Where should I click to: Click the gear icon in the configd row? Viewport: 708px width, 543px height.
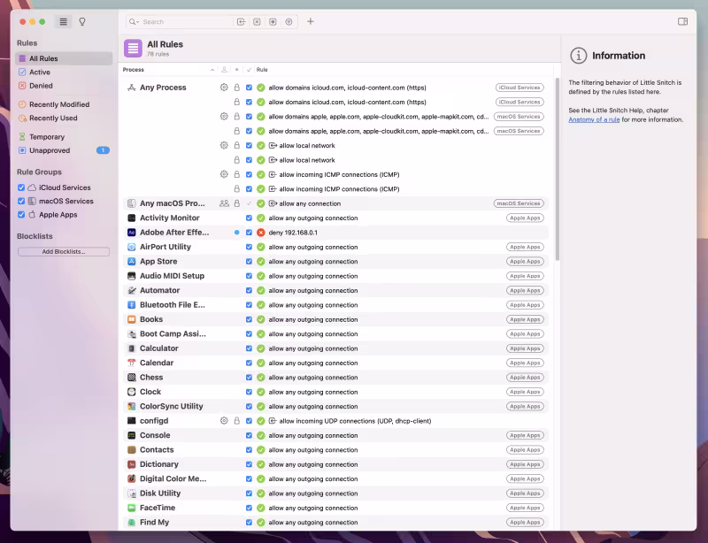[x=224, y=421]
